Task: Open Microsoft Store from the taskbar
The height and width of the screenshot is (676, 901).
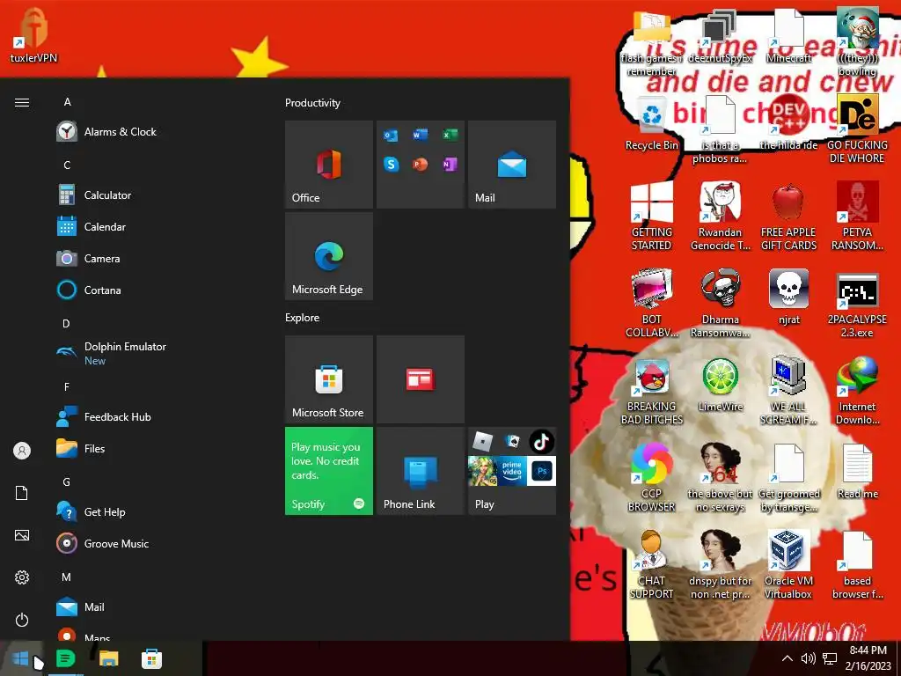Action: pyautogui.click(x=151, y=658)
